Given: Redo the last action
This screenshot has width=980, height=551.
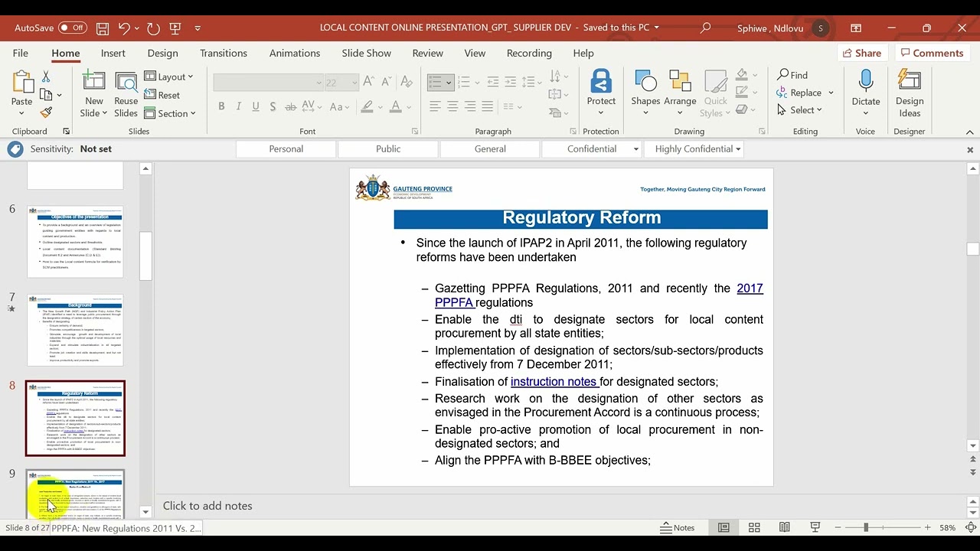Looking at the screenshot, I should (x=153, y=28).
